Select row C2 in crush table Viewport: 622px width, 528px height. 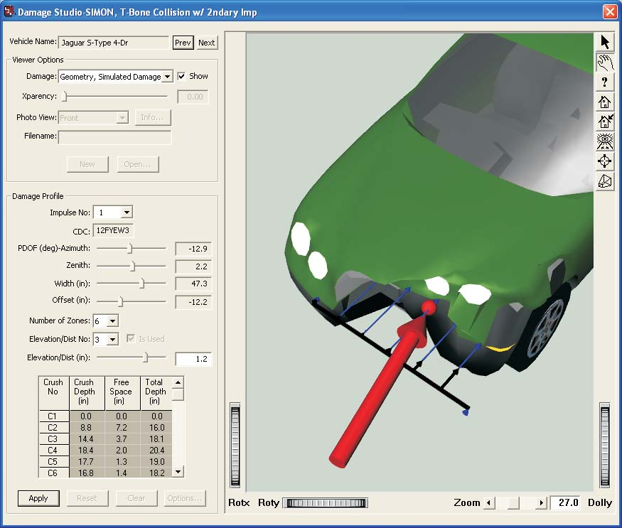(105, 428)
